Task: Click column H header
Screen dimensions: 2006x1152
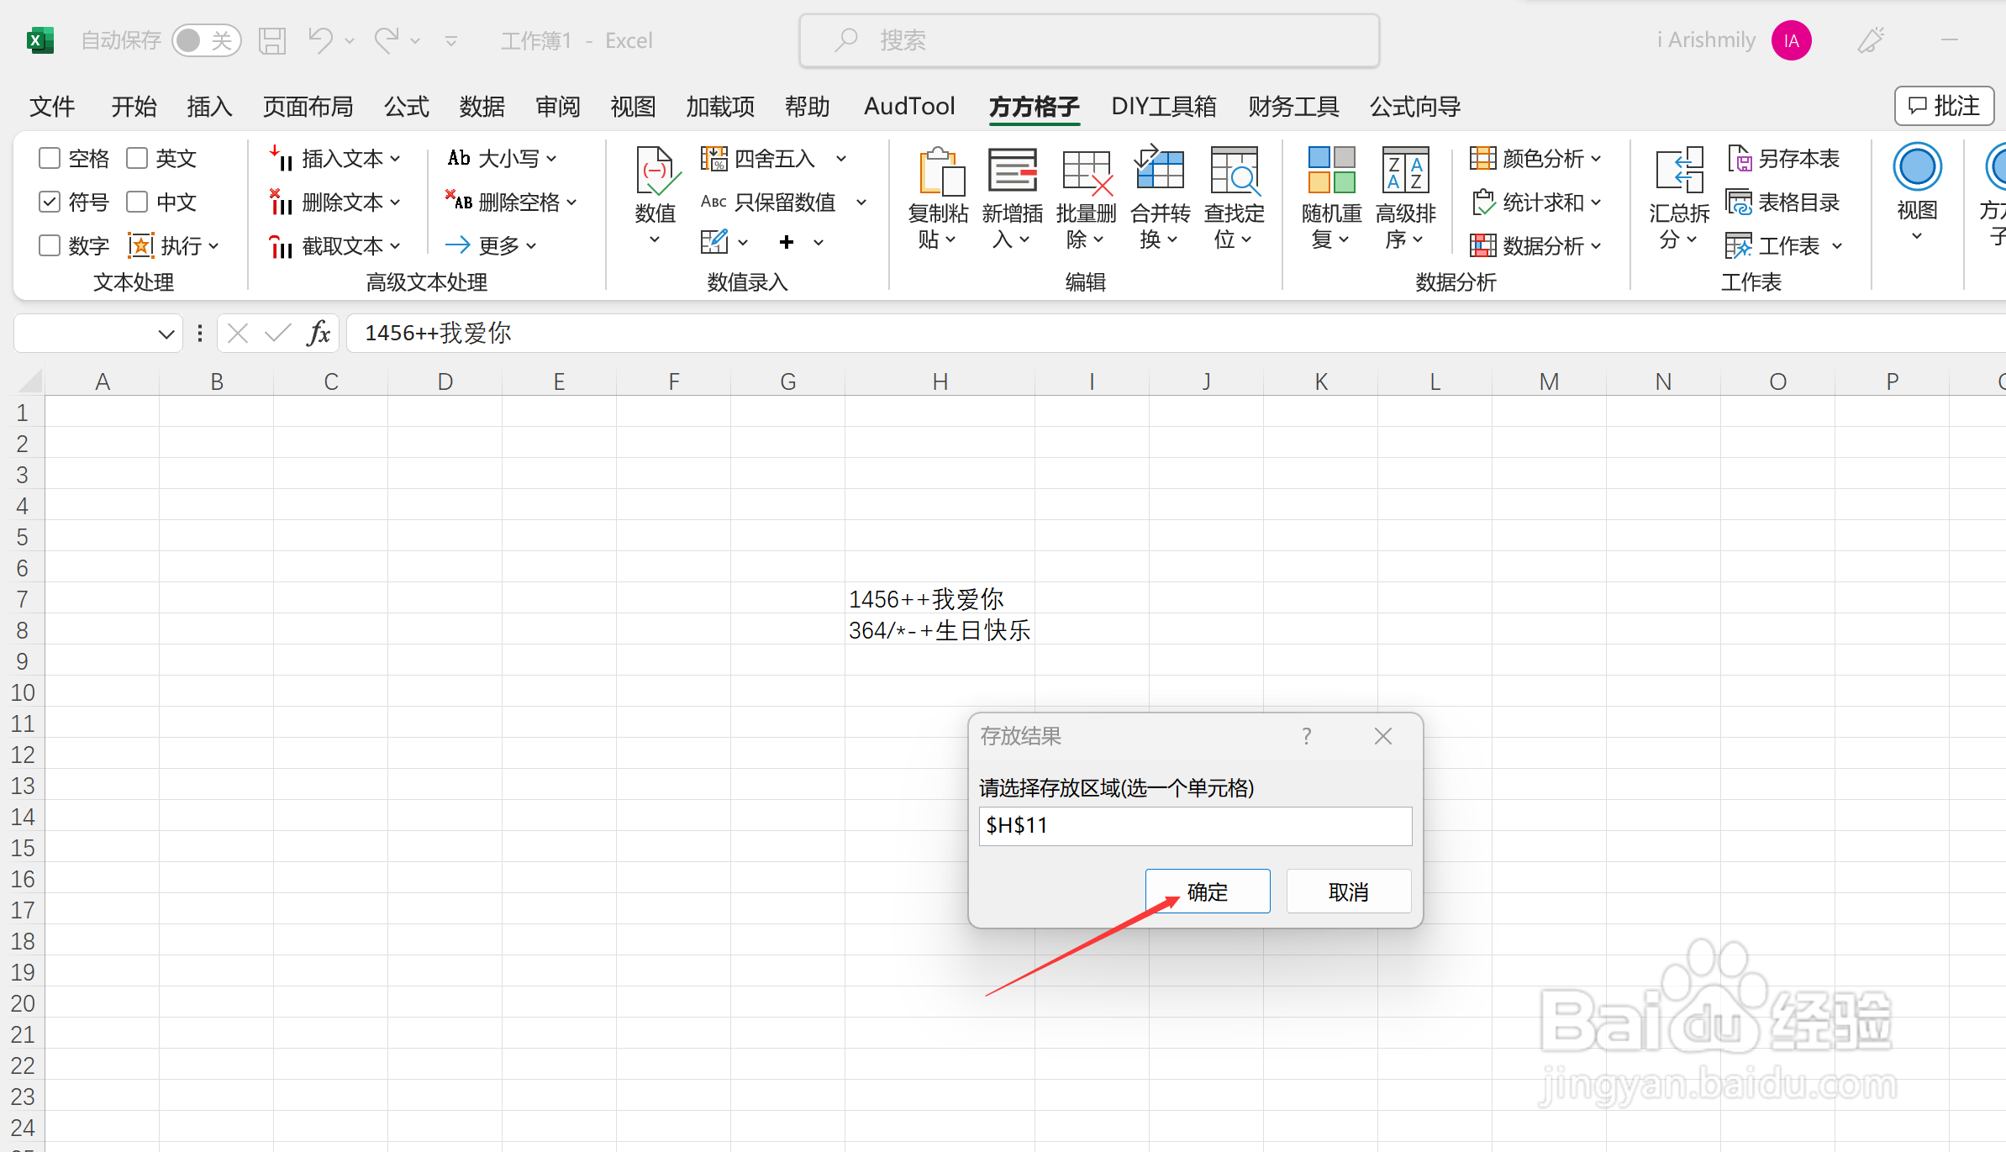Action: (x=940, y=381)
